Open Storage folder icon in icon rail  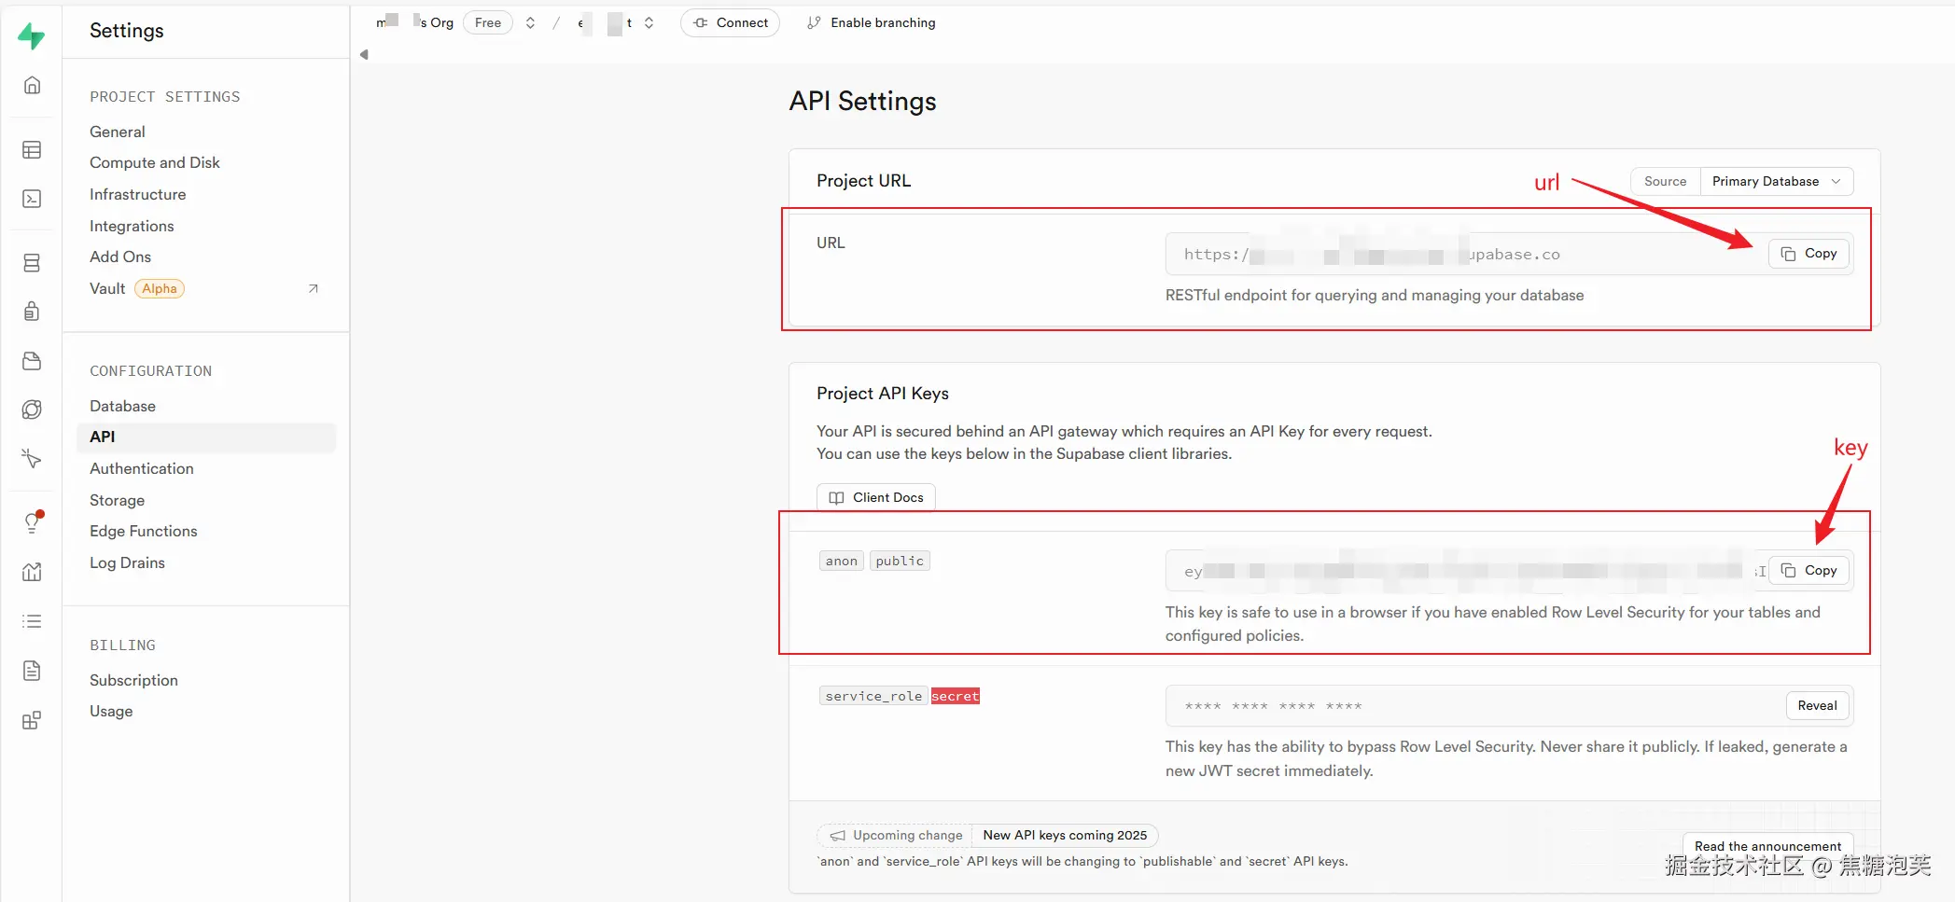[x=32, y=361]
